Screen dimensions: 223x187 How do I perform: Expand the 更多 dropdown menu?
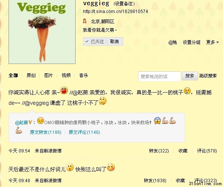212,42
